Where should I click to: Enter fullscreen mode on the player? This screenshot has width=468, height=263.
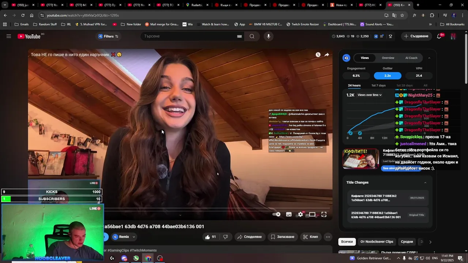click(324, 214)
